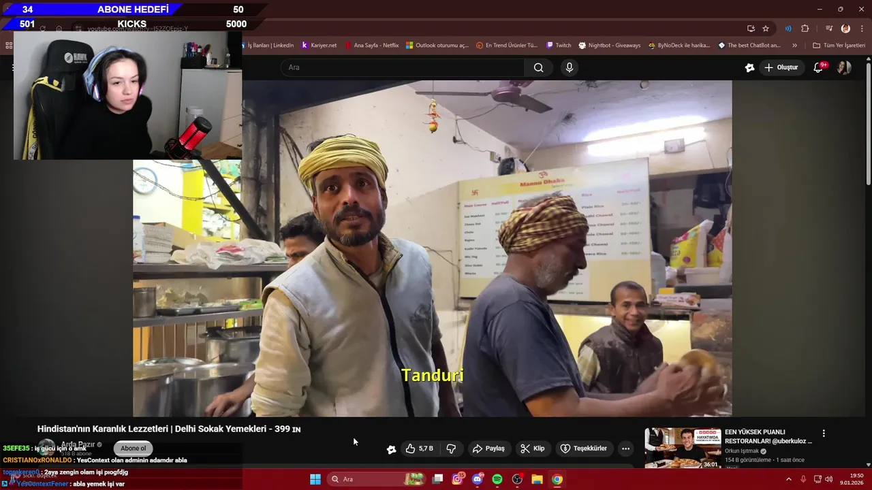
Task: Open 'The best ChatBot' bookmark
Action: [x=749, y=46]
